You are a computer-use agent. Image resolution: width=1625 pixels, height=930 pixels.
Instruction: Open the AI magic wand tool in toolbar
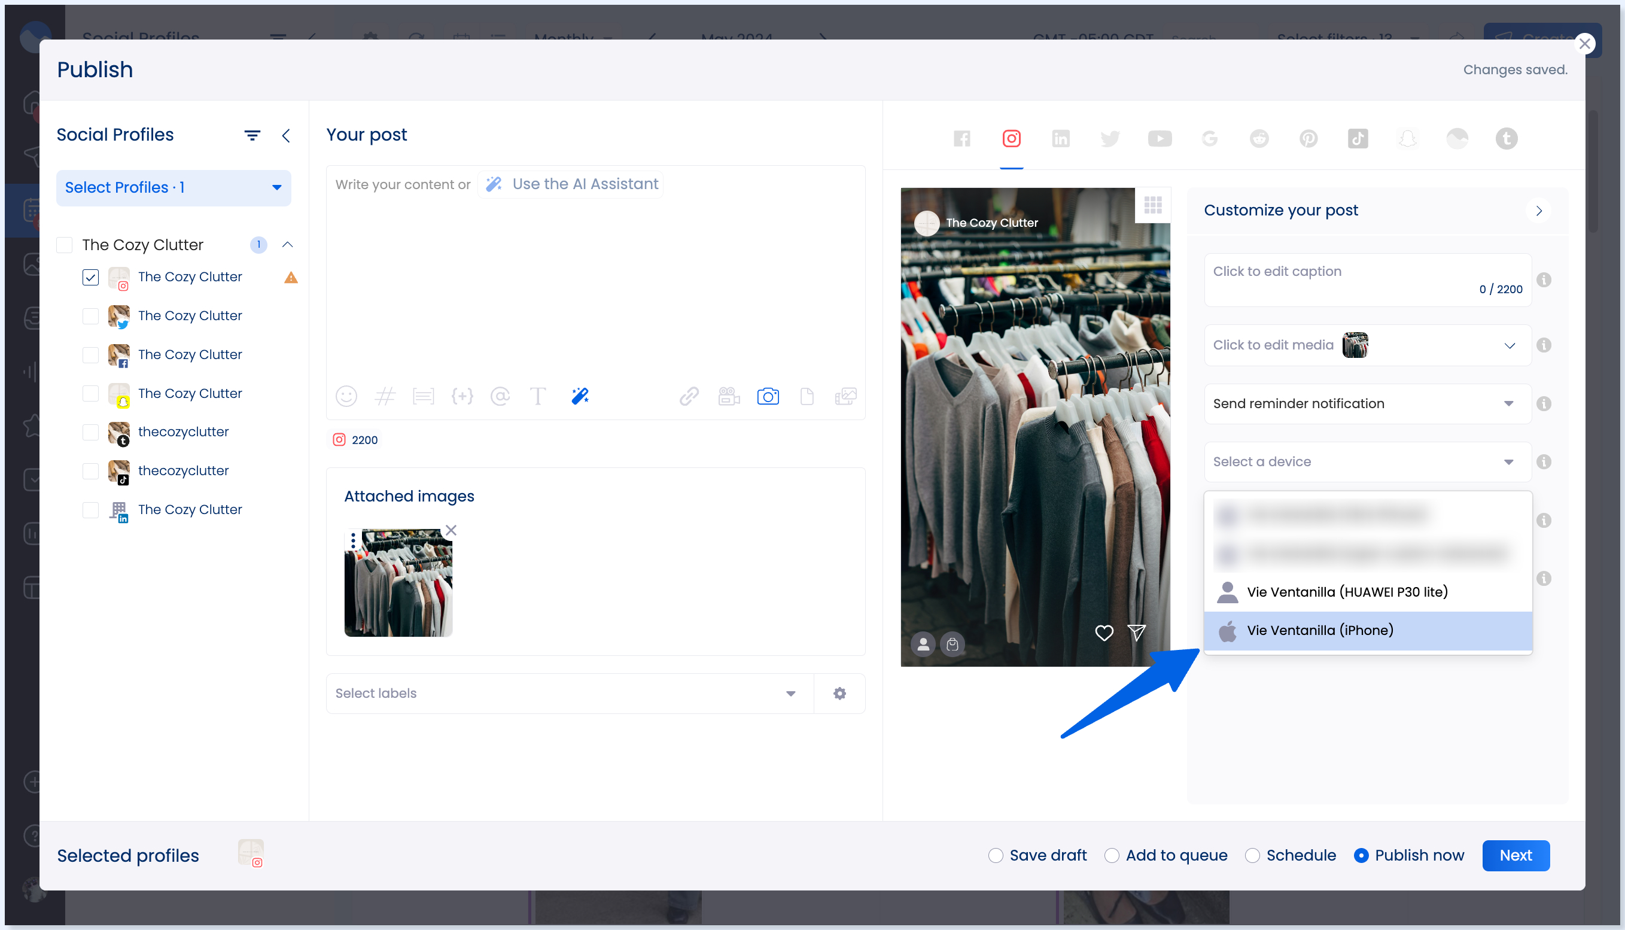tap(580, 397)
